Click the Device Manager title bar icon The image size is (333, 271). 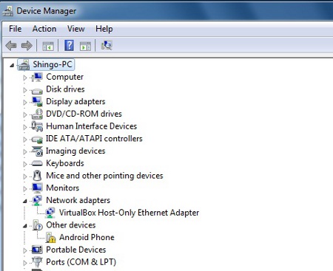pos(8,11)
